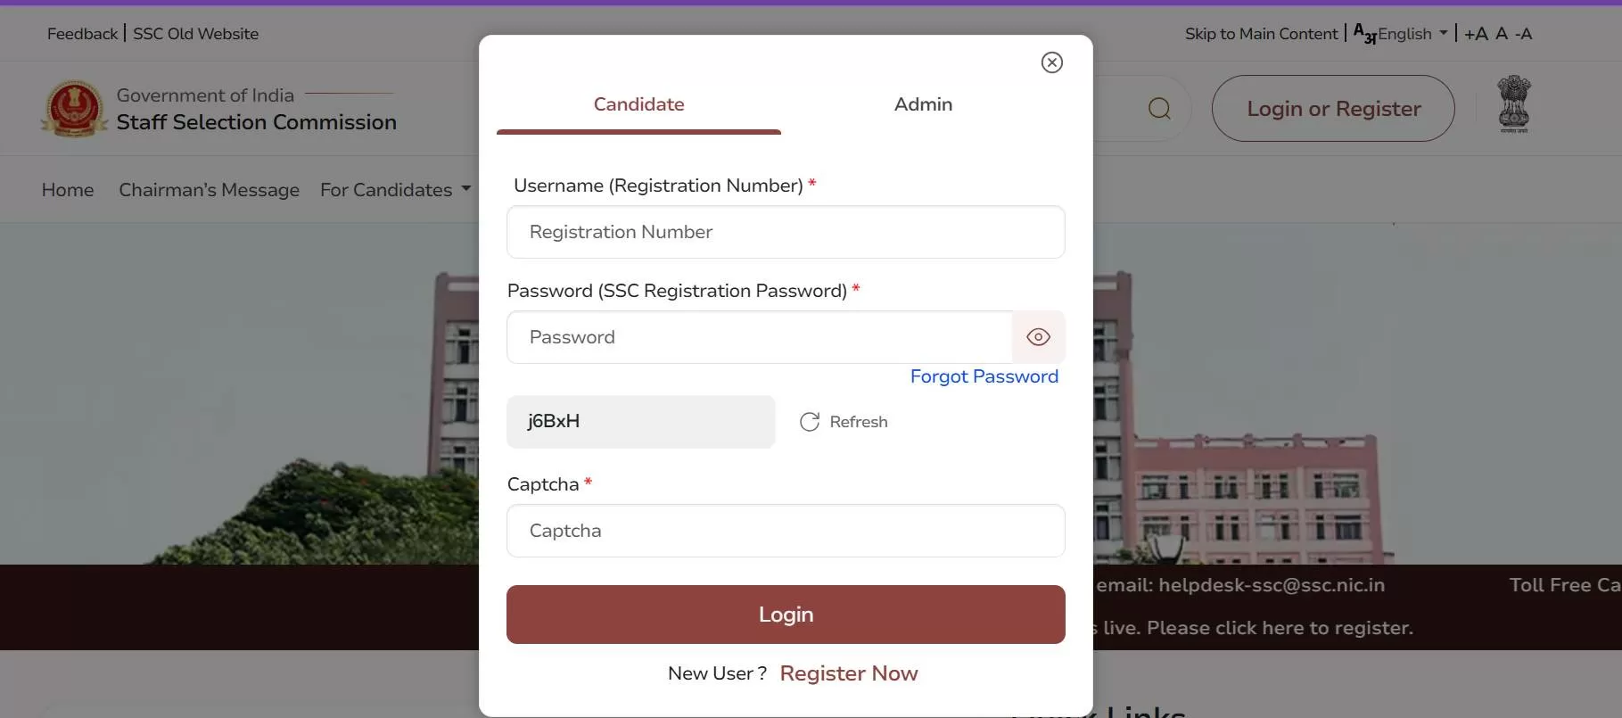This screenshot has width=1622, height=718.
Task: Open the Forgot Password link
Action: coord(984,376)
